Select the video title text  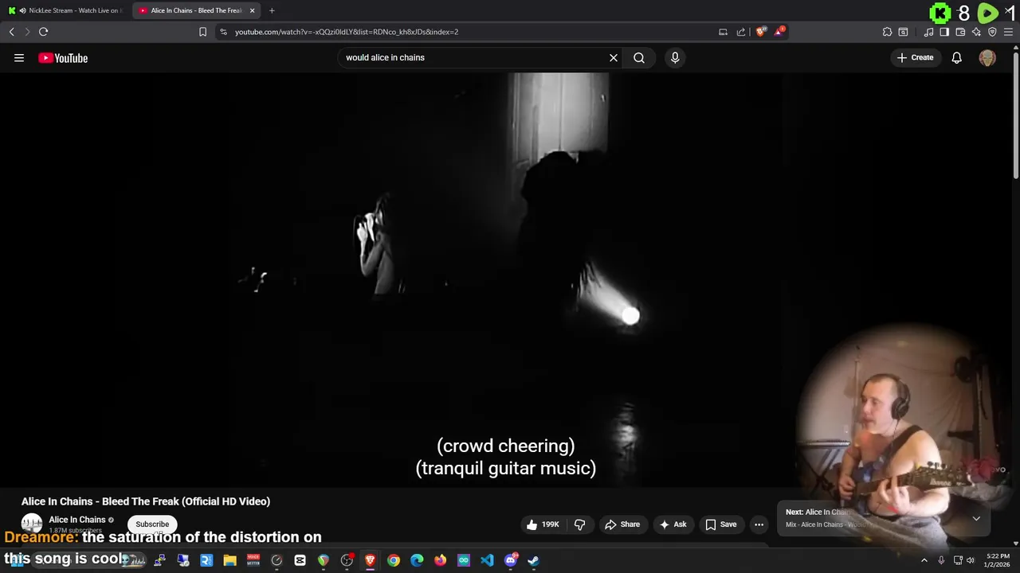pos(146,501)
